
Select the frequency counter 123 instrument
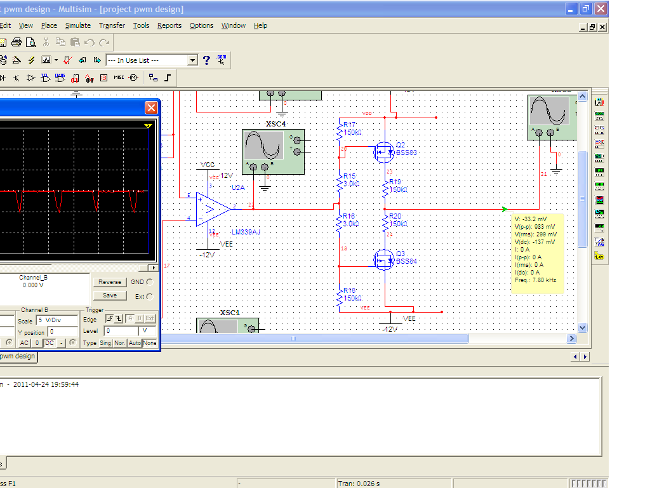click(599, 172)
